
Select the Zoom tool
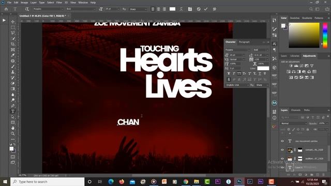pos(13,134)
